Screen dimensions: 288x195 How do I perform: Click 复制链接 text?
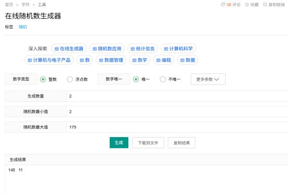click(277, 5)
